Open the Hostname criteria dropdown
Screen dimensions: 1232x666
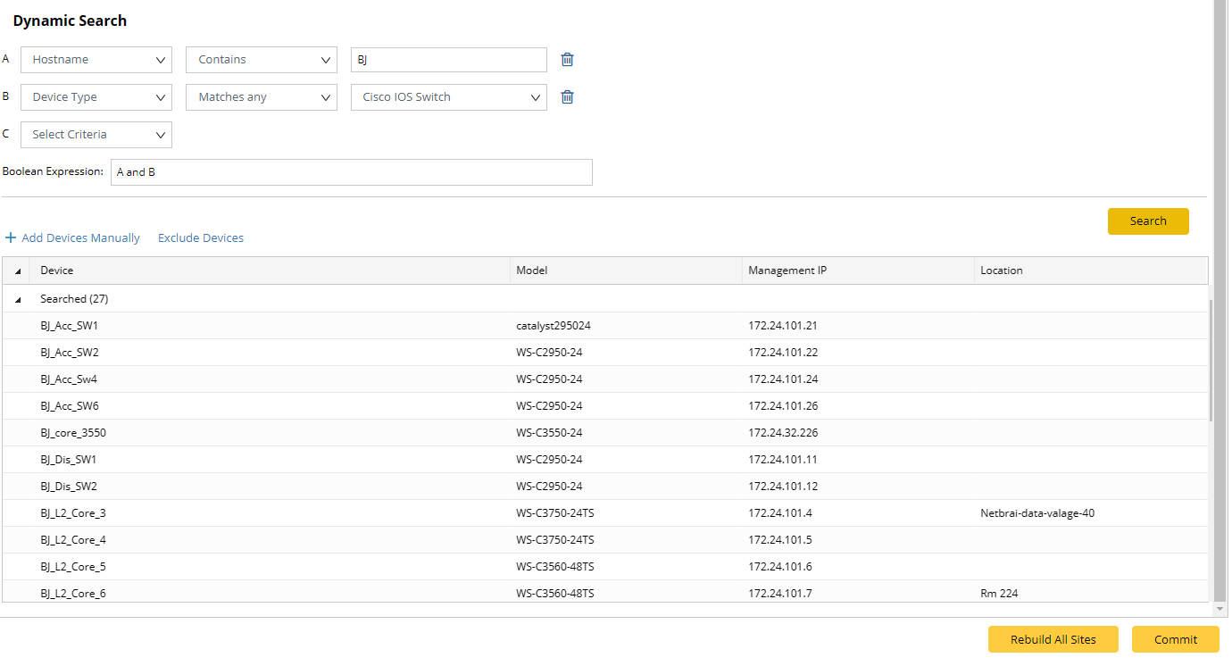click(x=96, y=60)
